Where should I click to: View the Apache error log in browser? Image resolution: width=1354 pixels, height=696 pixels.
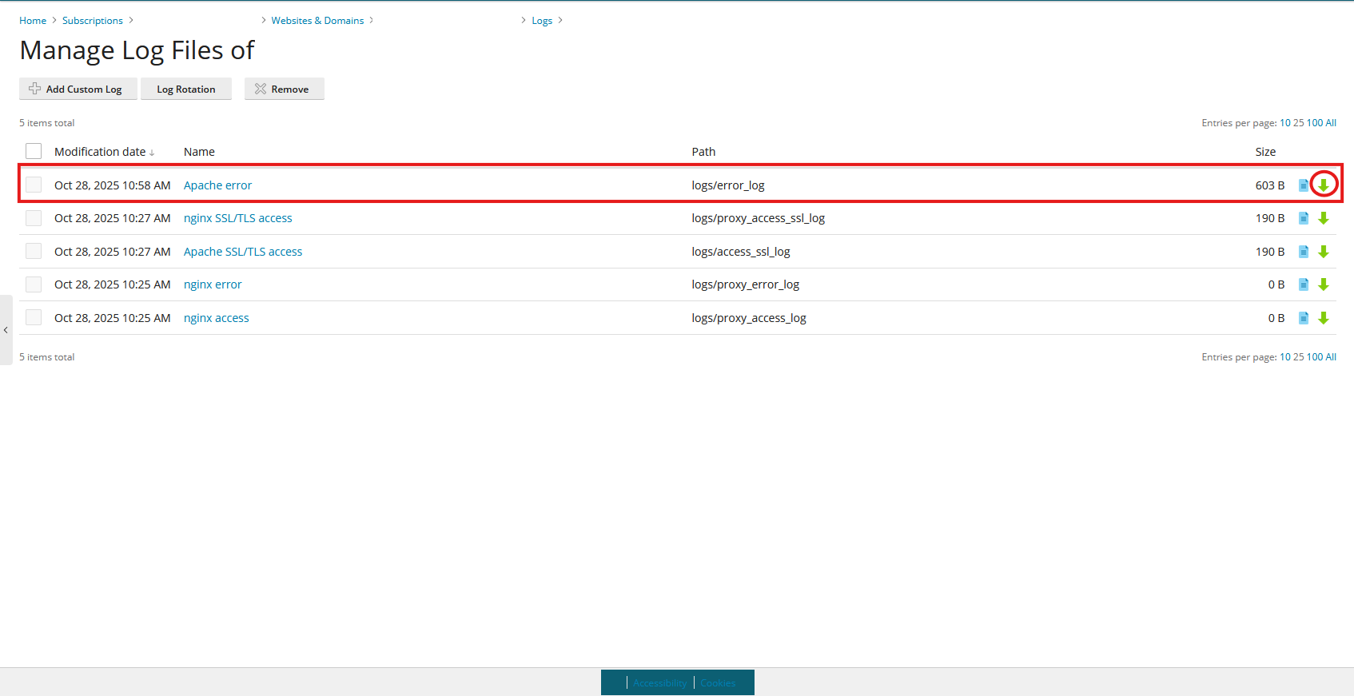(1304, 185)
